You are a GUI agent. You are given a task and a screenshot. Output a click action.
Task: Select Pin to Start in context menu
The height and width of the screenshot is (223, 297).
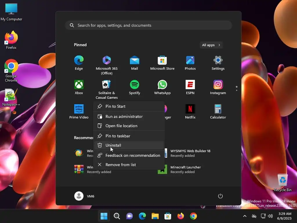click(129, 106)
